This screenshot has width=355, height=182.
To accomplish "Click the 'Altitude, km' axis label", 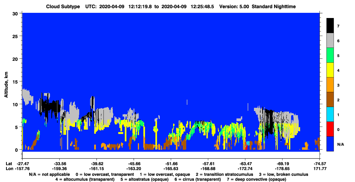I will (x=6, y=85).
